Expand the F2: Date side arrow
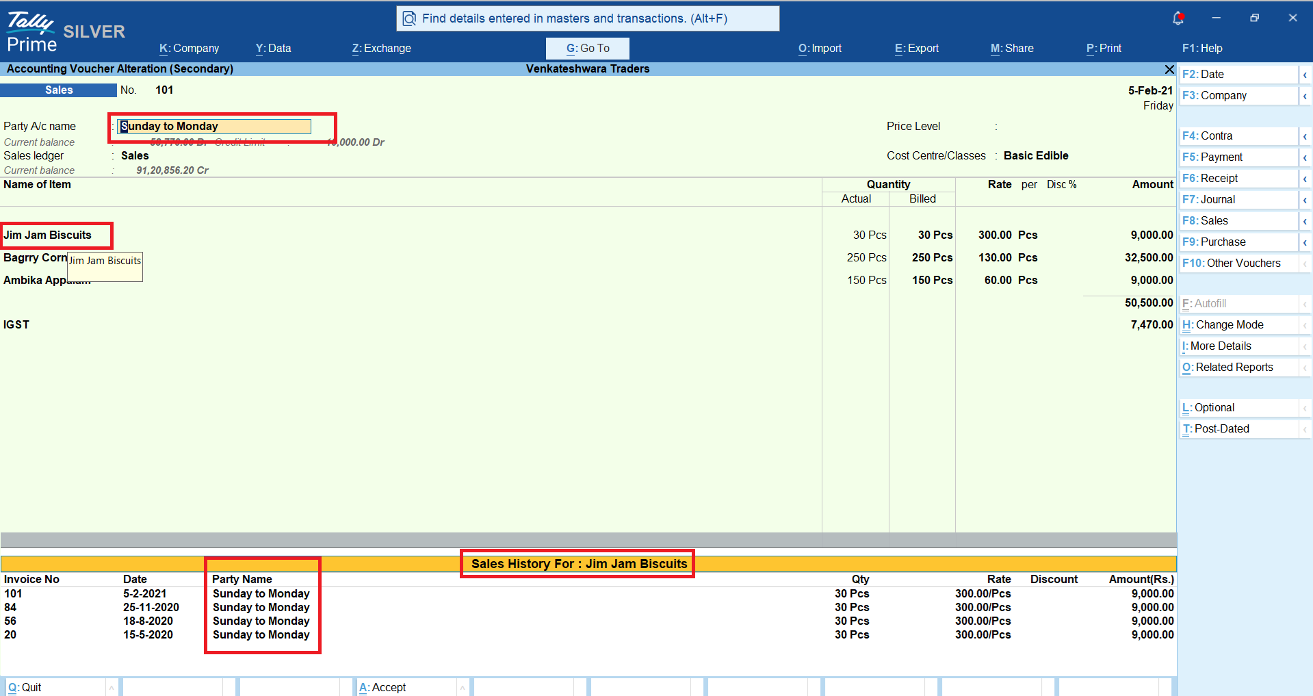Viewport: 1313px width, 696px height. click(1305, 75)
